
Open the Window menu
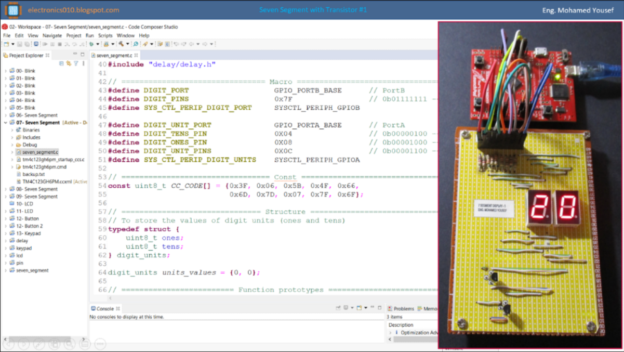tap(126, 35)
